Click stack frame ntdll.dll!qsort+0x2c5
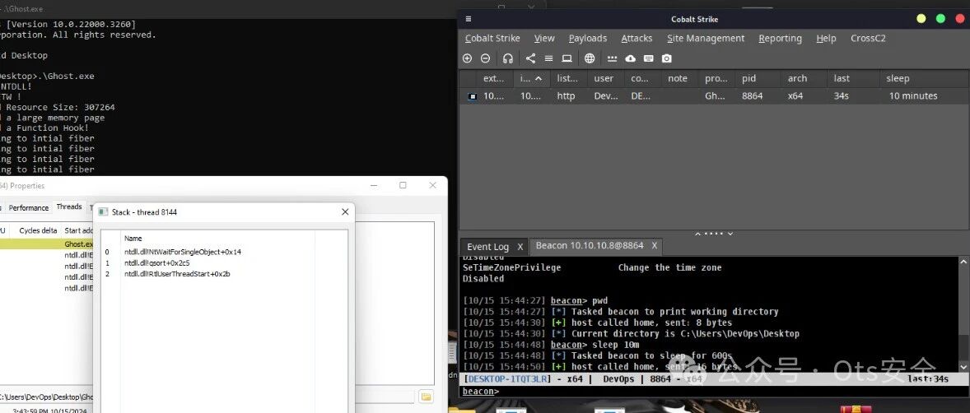The image size is (970, 413). pos(156,262)
